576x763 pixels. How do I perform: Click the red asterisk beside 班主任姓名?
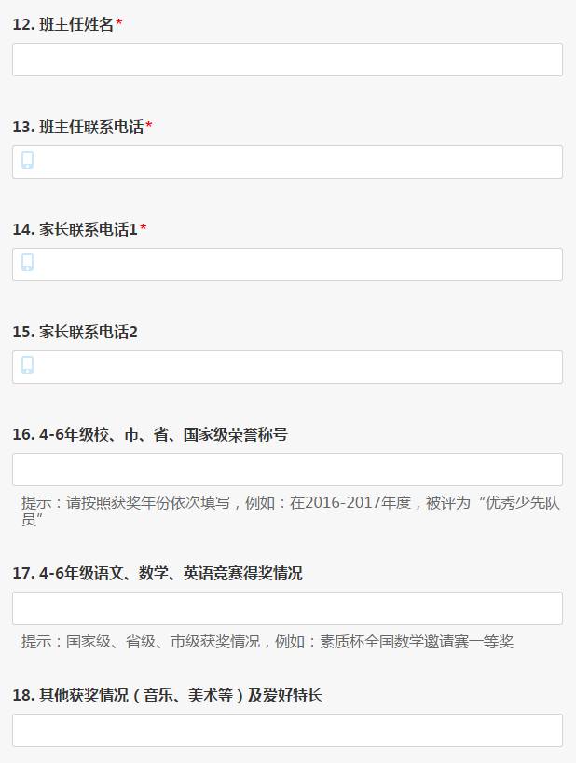[x=119, y=24]
